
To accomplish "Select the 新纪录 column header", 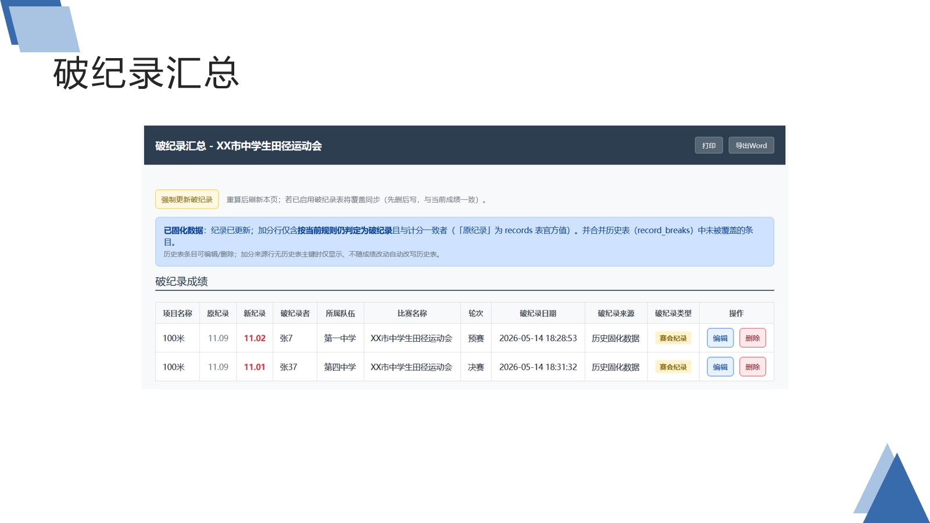I will pyautogui.click(x=255, y=313).
